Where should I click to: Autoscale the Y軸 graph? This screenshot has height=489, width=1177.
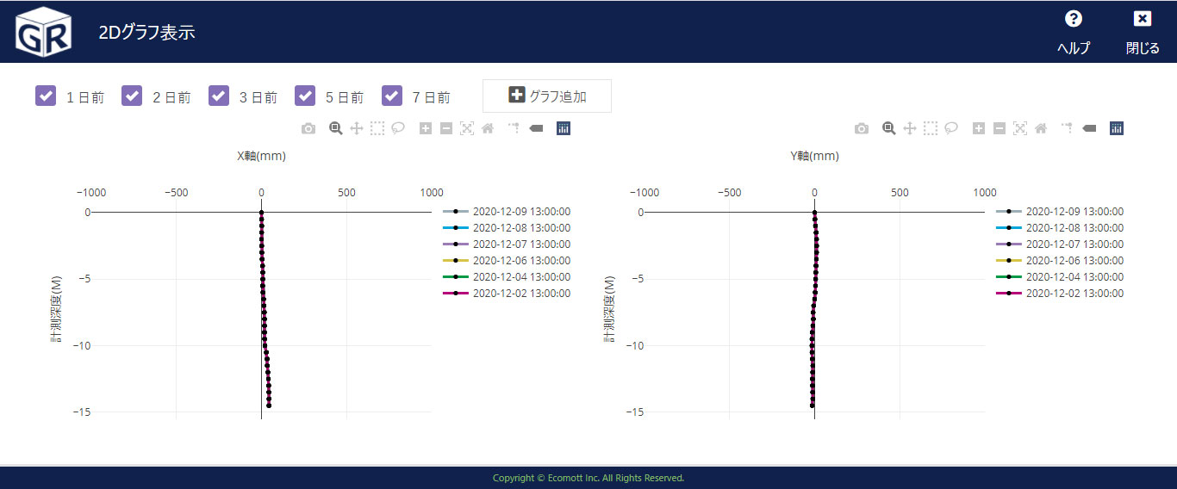[x=1020, y=128]
